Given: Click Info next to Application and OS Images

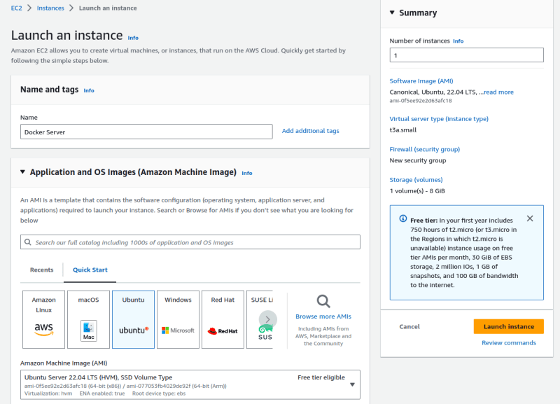Looking at the screenshot, I should [x=247, y=173].
